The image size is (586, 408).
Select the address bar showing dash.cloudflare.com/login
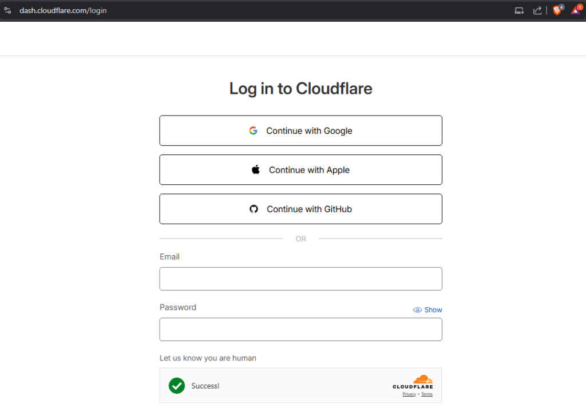63,10
